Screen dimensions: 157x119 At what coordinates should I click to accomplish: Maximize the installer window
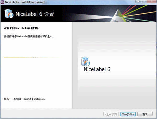(144, 1)
